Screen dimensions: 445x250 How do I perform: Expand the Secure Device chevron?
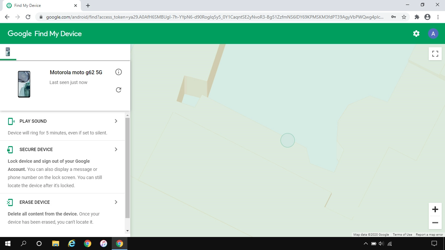coord(116,149)
